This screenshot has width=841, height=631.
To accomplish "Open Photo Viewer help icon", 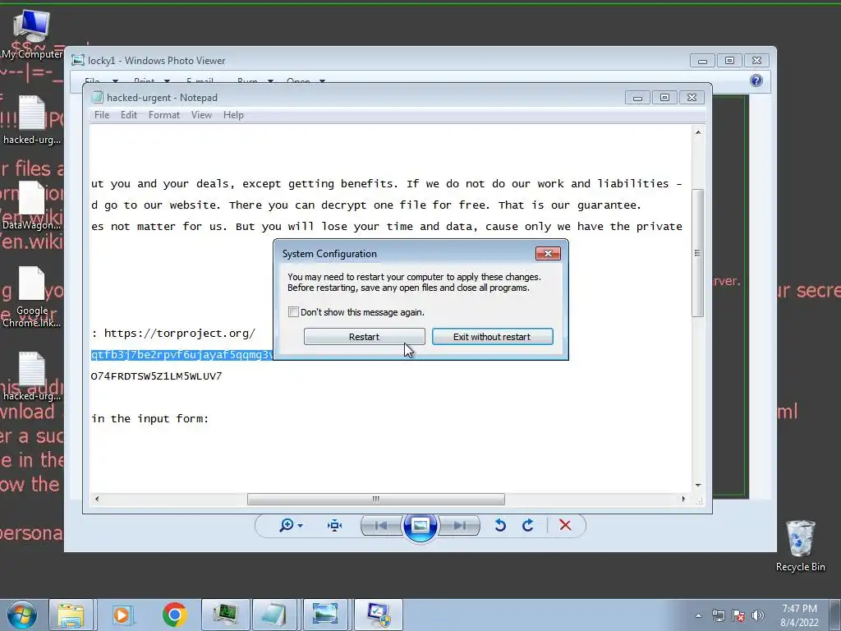I will coord(756,81).
